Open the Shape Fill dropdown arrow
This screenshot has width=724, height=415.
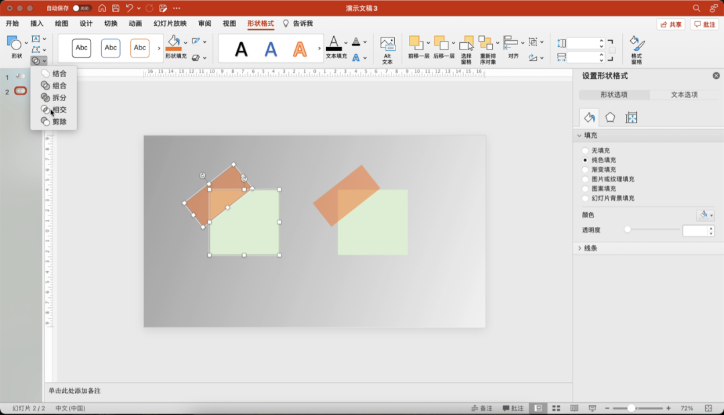point(186,43)
